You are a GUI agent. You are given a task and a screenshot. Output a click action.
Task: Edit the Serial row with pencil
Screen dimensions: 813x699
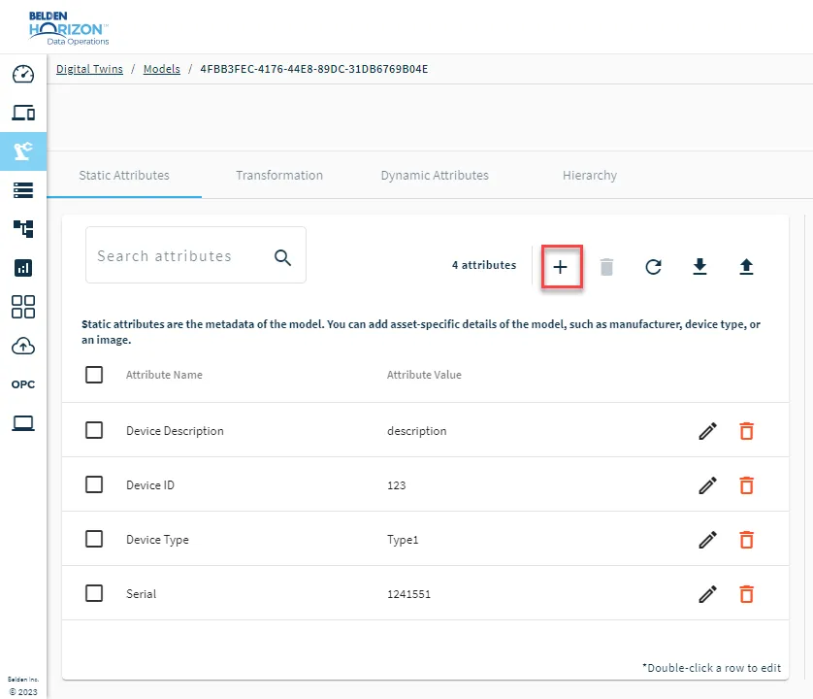(708, 593)
